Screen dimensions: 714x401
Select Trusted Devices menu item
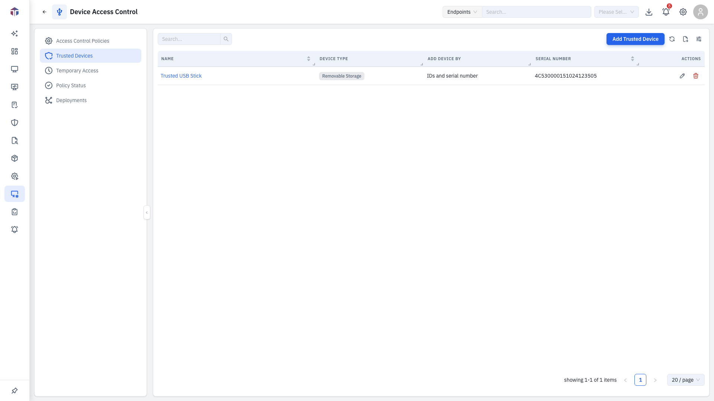point(90,56)
